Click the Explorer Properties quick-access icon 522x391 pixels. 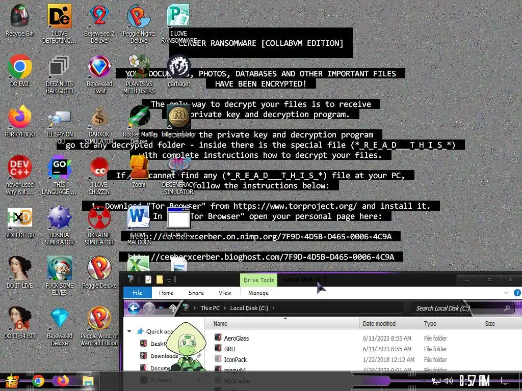pos(148,280)
